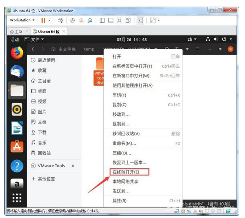This screenshot has width=245, height=218.
Task: Open the VMware console view icon
Action: (x=140, y=20)
